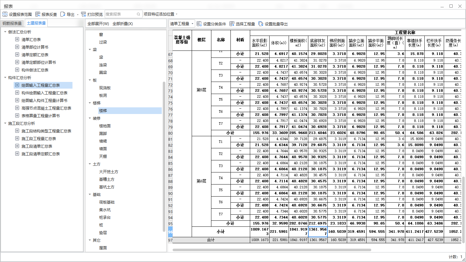Collapse the 装修 category node
466x262 pixels.
click(90, 118)
